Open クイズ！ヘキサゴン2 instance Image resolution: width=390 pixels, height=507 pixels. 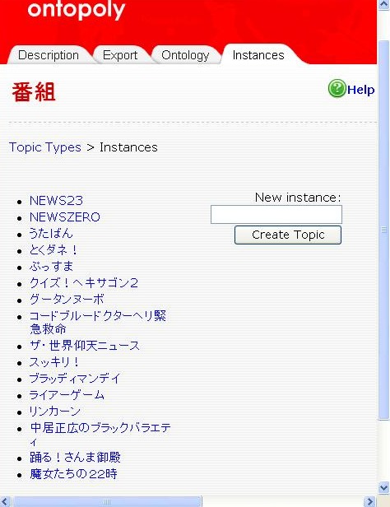coord(84,283)
